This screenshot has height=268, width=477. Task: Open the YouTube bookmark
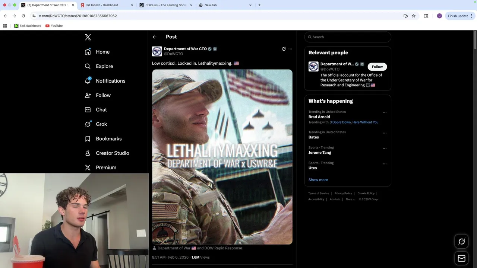coord(54,26)
